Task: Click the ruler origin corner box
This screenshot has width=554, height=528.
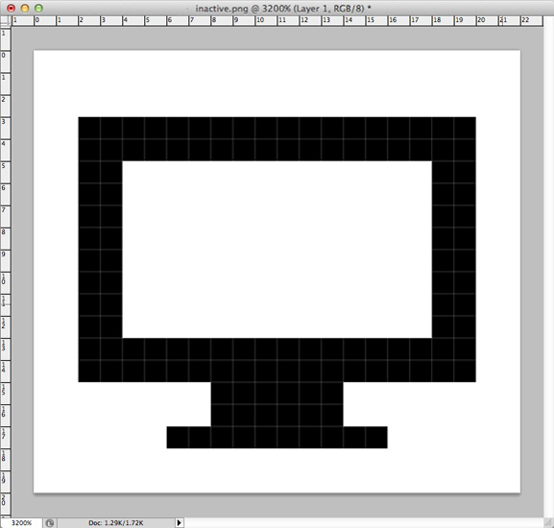Action: [x=6, y=20]
